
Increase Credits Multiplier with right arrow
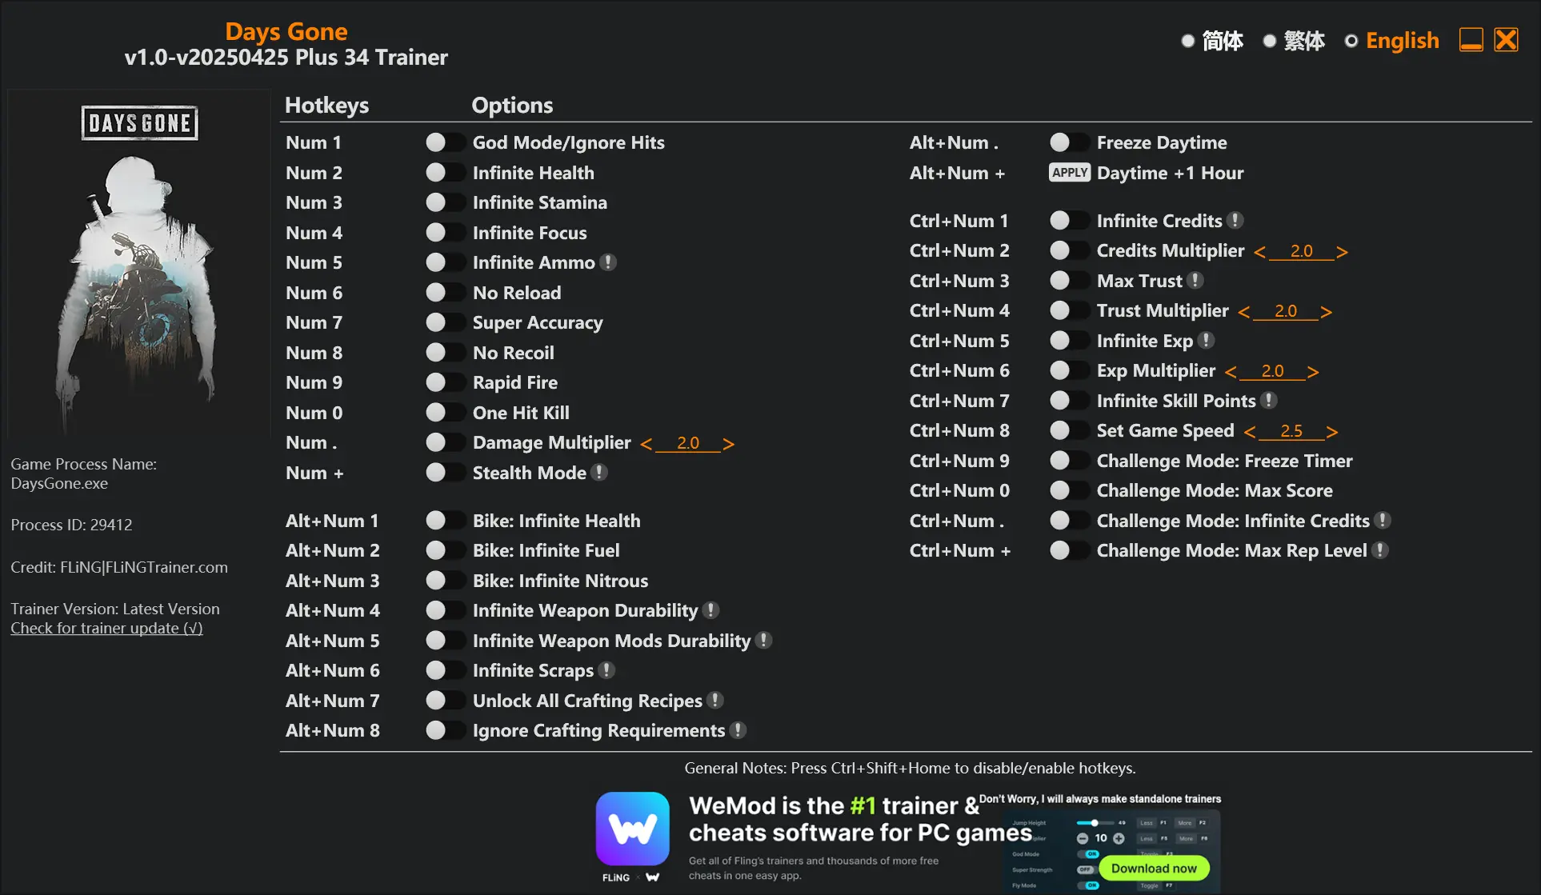[1342, 252]
